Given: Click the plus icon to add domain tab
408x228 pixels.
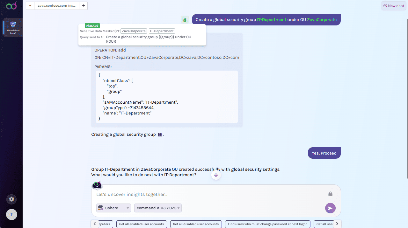Looking at the screenshot, I should pos(83,5).
